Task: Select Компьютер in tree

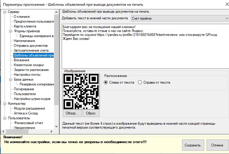Action: [17, 104]
